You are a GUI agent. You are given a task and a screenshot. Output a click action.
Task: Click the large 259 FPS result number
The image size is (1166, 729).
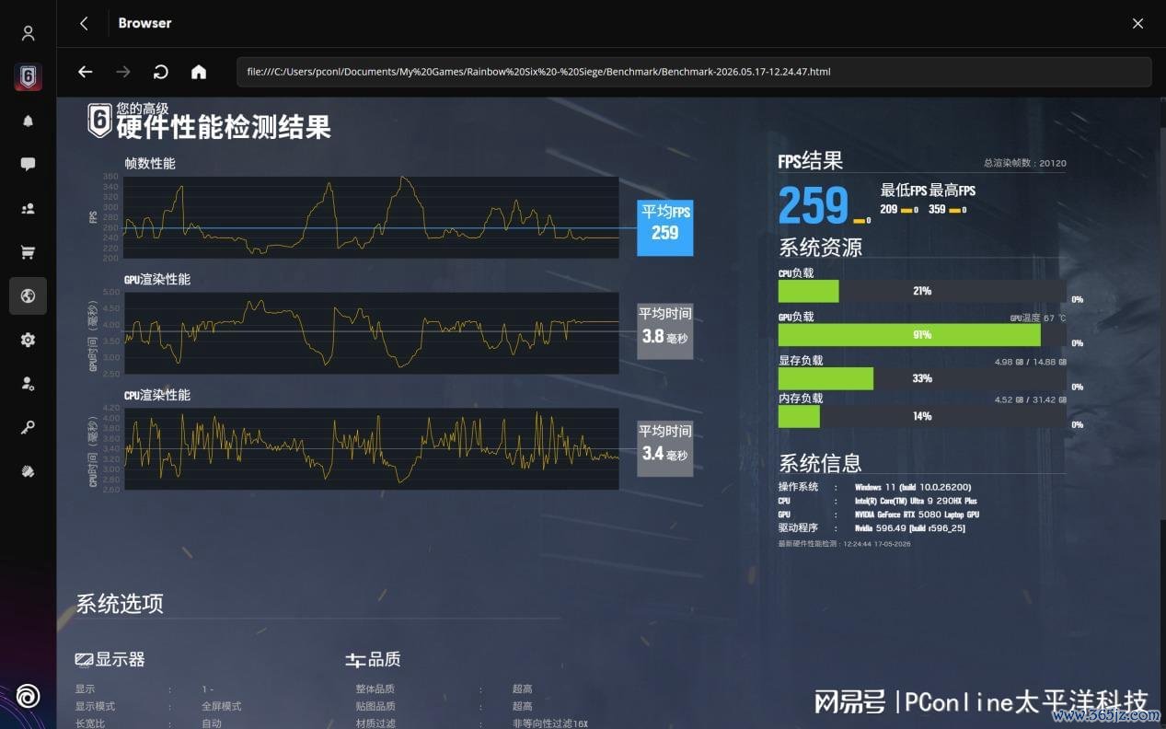tap(813, 205)
